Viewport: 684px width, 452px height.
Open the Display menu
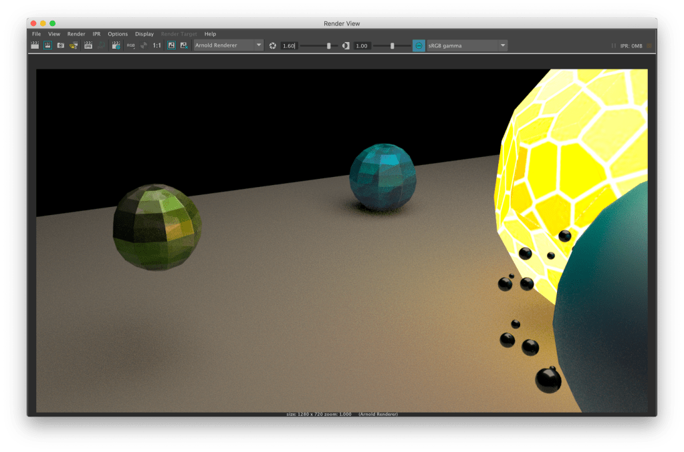coord(144,33)
